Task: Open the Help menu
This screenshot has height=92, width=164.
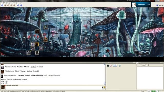Action: click(22, 3)
